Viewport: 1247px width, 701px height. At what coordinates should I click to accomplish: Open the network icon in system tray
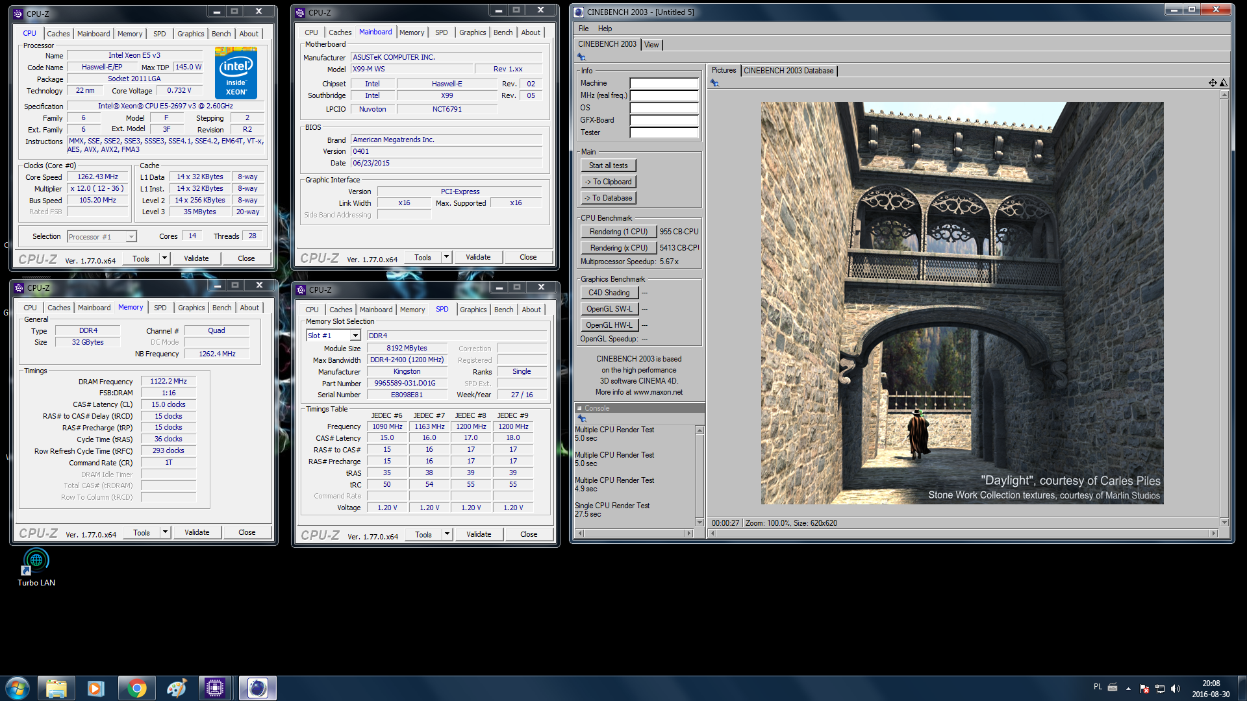[x=1160, y=689]
